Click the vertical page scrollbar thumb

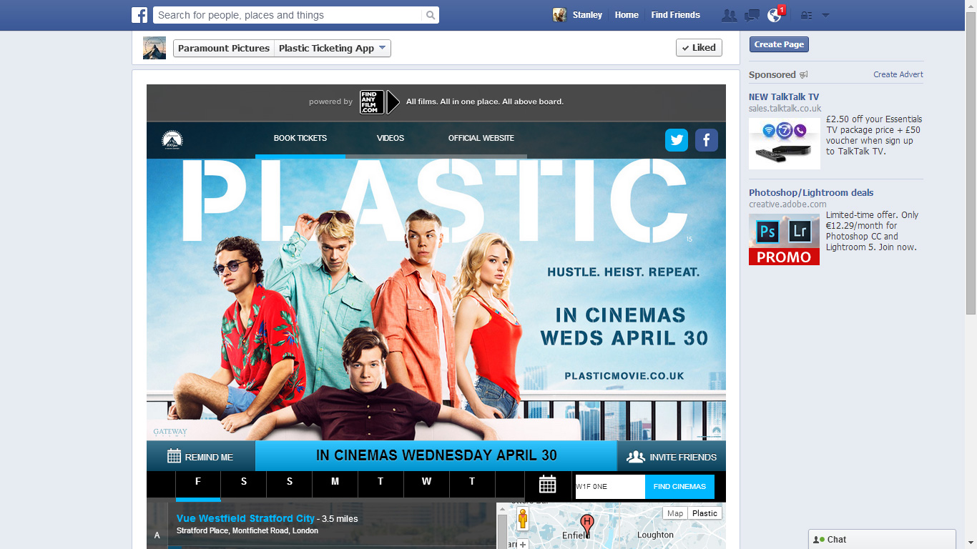tap(971, 163)
